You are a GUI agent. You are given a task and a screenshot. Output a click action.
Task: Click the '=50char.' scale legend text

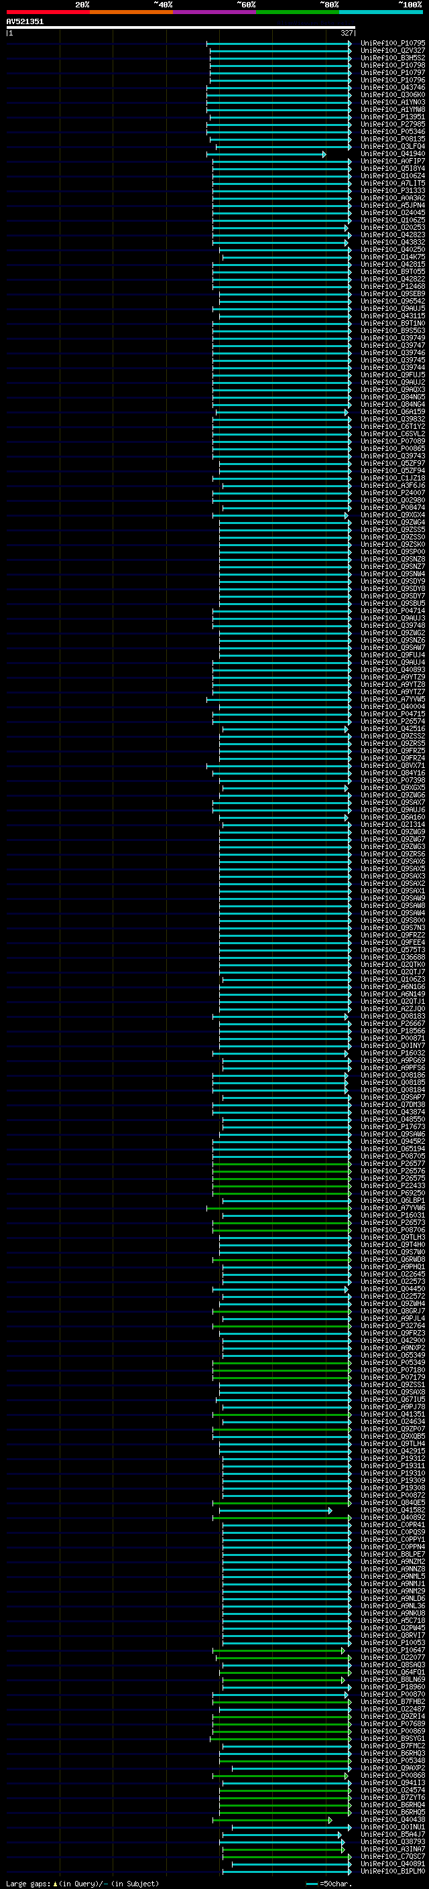[x=335, y=1884]
